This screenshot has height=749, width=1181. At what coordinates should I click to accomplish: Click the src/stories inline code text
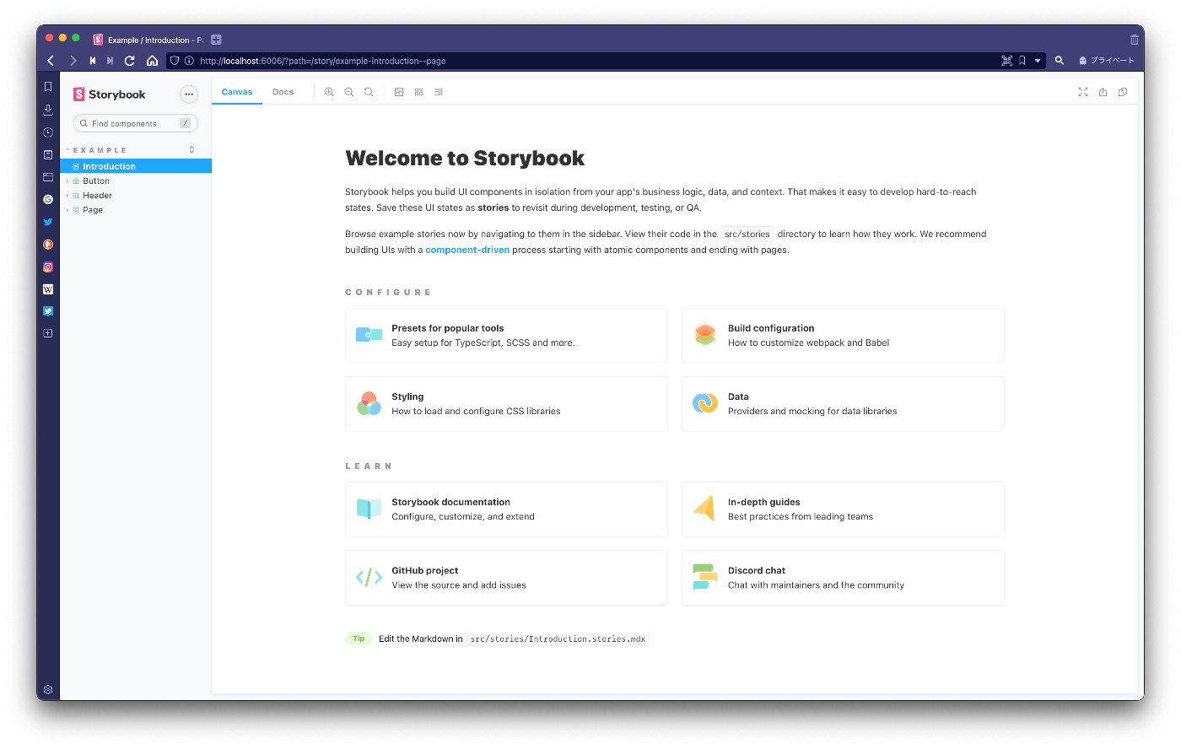[x=747, y=234]
